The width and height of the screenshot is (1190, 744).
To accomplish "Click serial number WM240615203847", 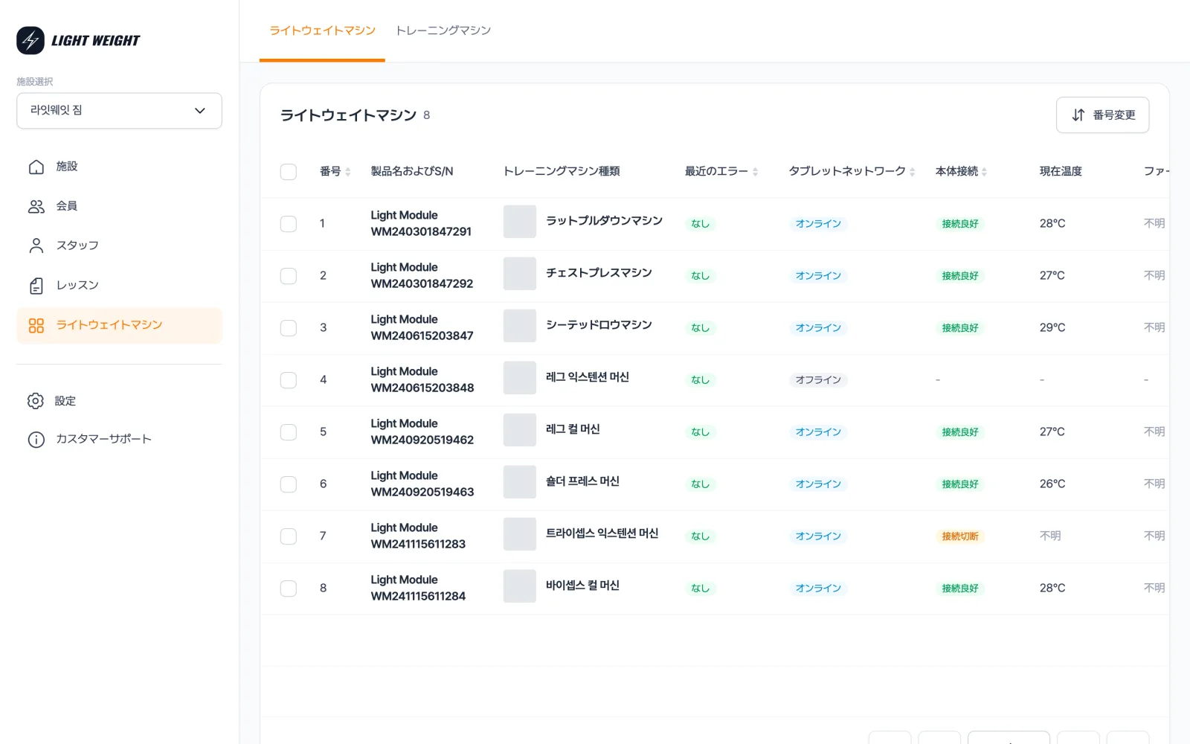I will point(422,336).
